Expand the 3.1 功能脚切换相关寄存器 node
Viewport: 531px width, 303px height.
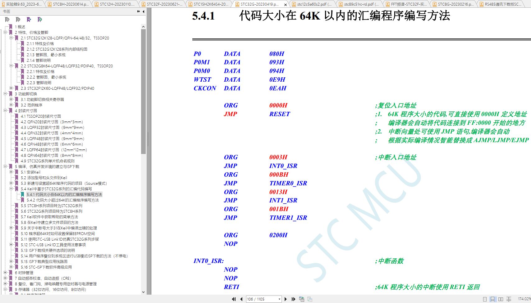point(11,99)
